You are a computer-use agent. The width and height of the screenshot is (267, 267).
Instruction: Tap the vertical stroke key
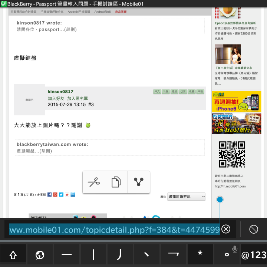pyautogui.click(x=93, y=254)
